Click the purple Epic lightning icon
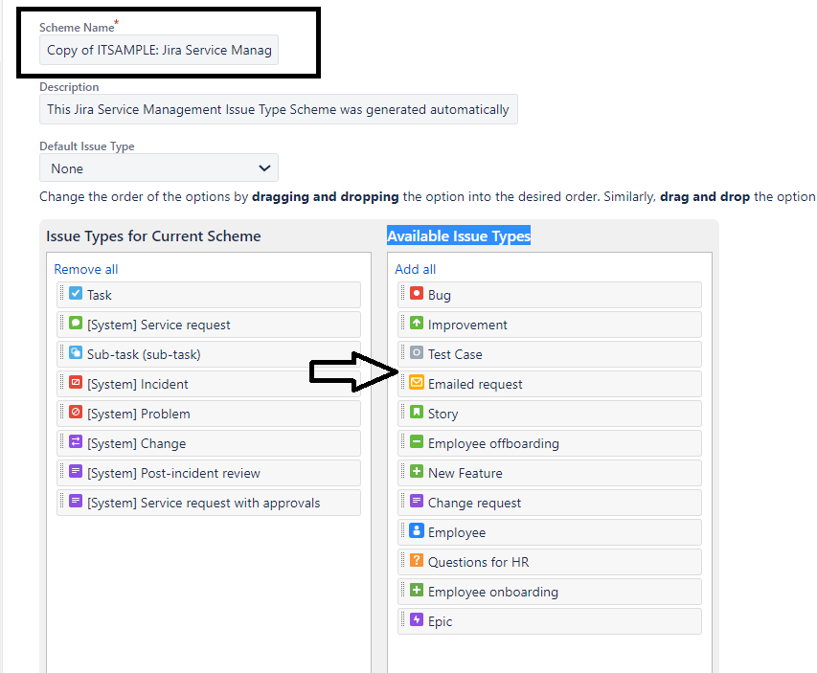Screen dimensions: 817x673 417,620
